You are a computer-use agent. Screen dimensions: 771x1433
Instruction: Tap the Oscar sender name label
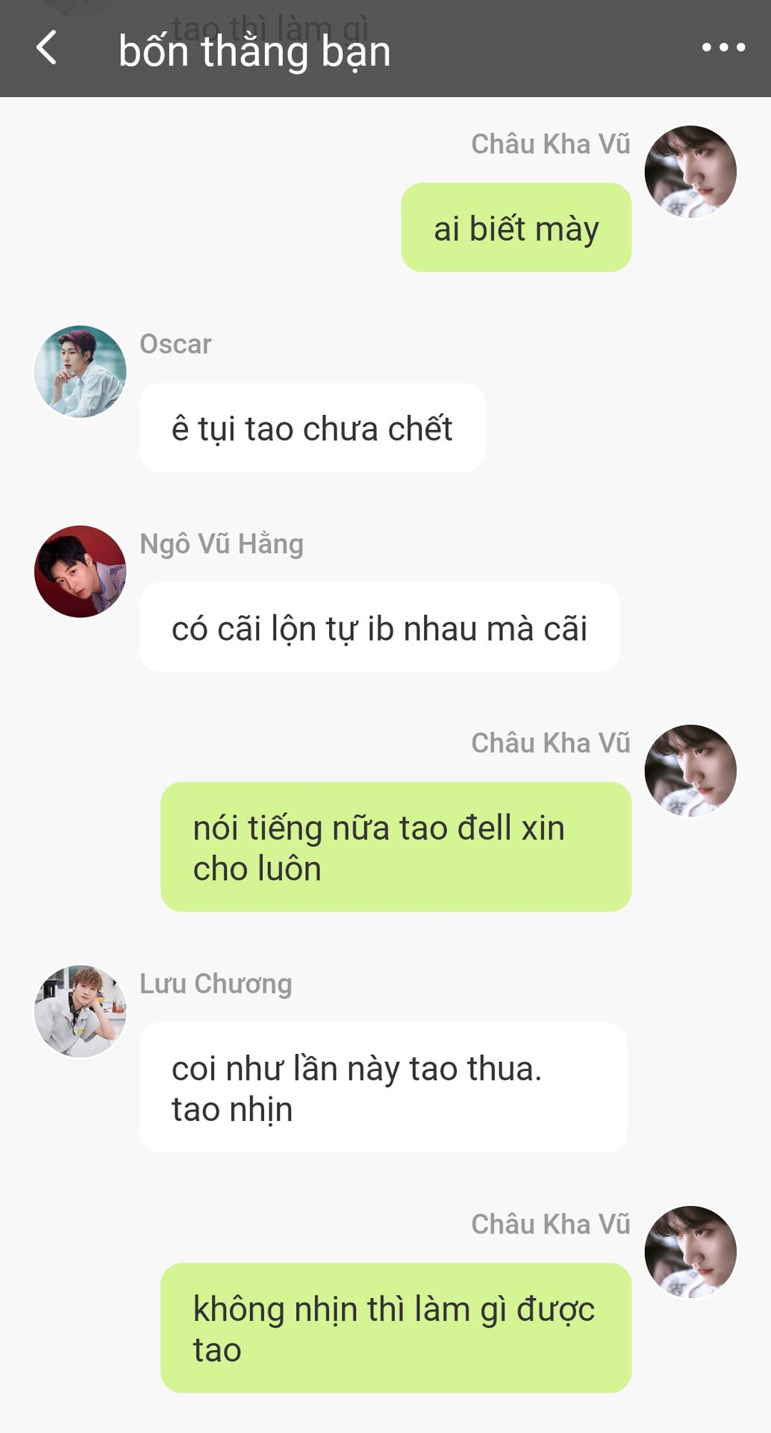175,344
